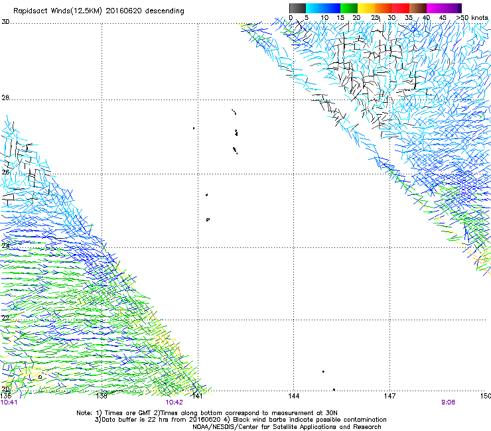Click the '>50 knots' legend label
Image resolution: width=491 pixels, height=431 pixels.
coord(472,18)
